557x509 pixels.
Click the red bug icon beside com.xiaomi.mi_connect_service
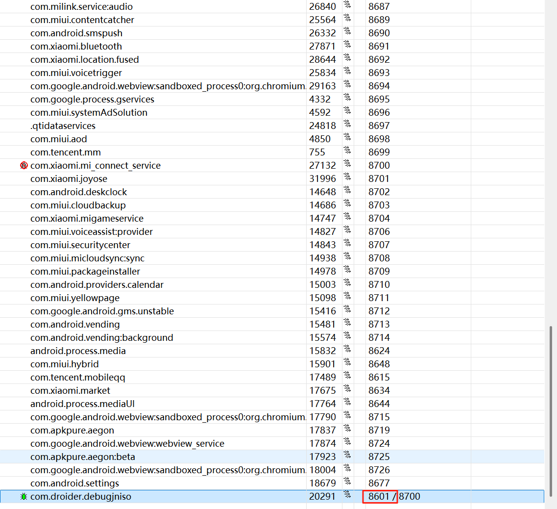pos(24,165)
